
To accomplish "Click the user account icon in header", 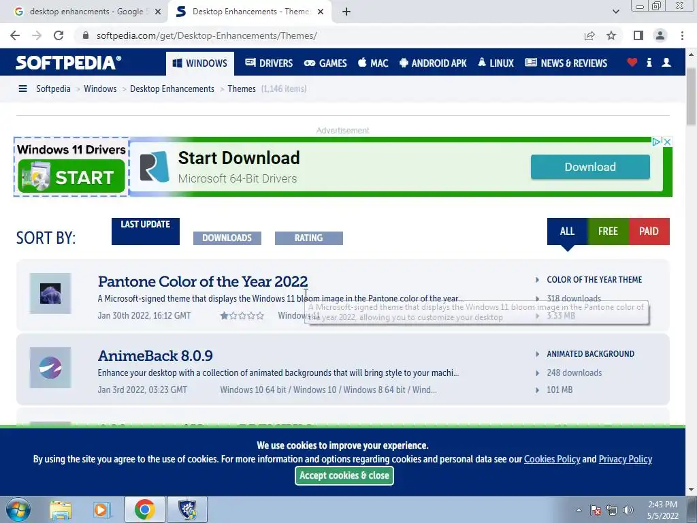I will coord(666,63).
